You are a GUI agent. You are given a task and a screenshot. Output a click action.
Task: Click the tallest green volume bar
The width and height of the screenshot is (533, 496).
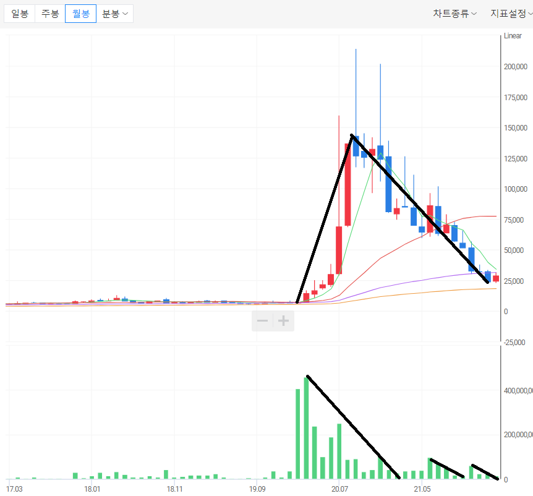point(306,428)
